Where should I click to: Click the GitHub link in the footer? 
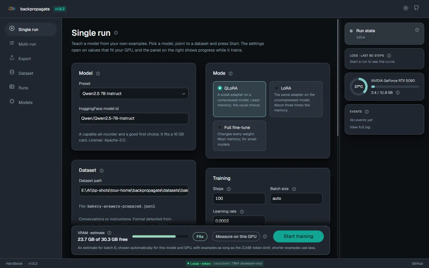[417, 264]
